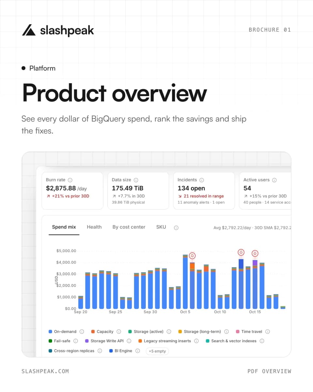Image resolution: width=313 pixels, height=392 pixels.
Task: Click the Platform section label
Action: pyautogui.click(x=42, y=68)
